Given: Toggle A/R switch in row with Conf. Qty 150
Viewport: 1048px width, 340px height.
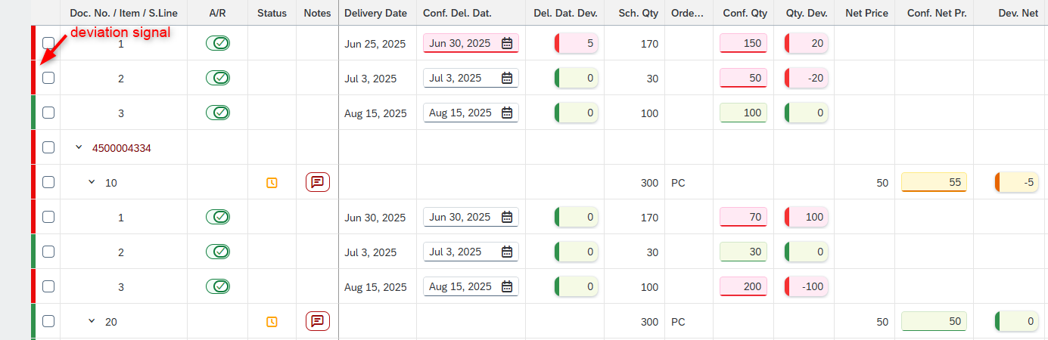Looking at the screenshot, I should [218, 43].
